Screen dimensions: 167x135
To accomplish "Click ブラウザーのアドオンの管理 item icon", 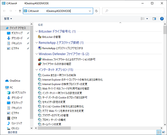I will pos(40,115).
